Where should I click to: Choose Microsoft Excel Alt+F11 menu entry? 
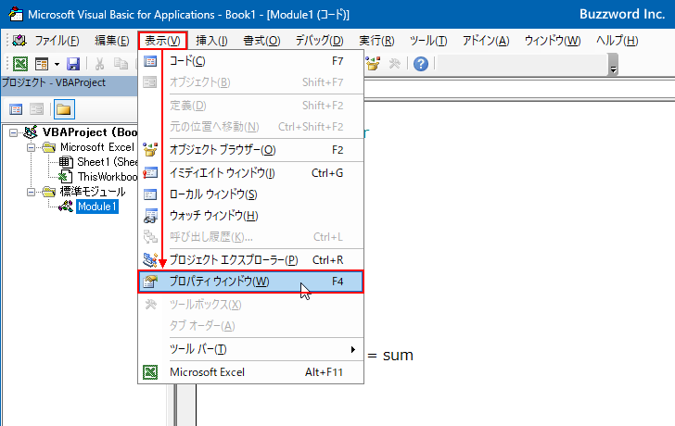251,372
